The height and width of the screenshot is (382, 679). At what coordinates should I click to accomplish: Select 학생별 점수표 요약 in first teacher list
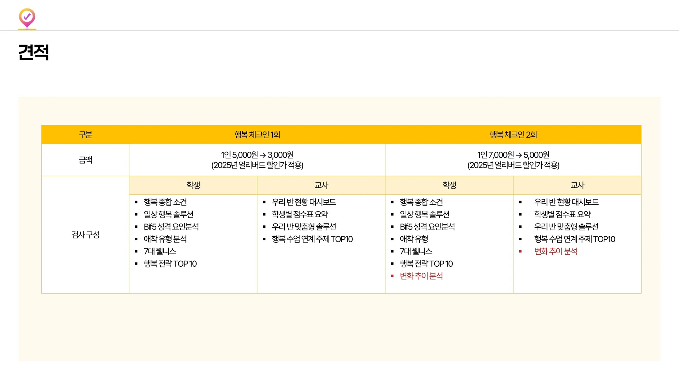(300, 214)
